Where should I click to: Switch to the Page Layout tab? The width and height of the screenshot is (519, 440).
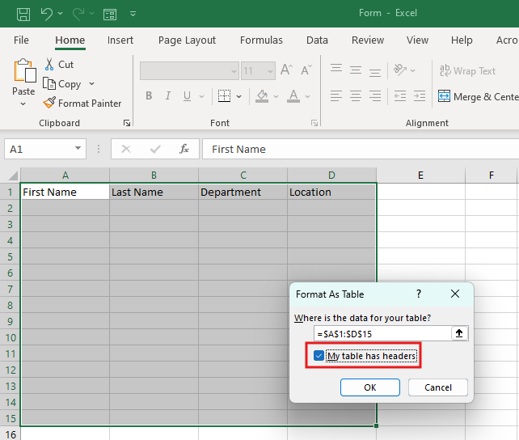point(187,40)
